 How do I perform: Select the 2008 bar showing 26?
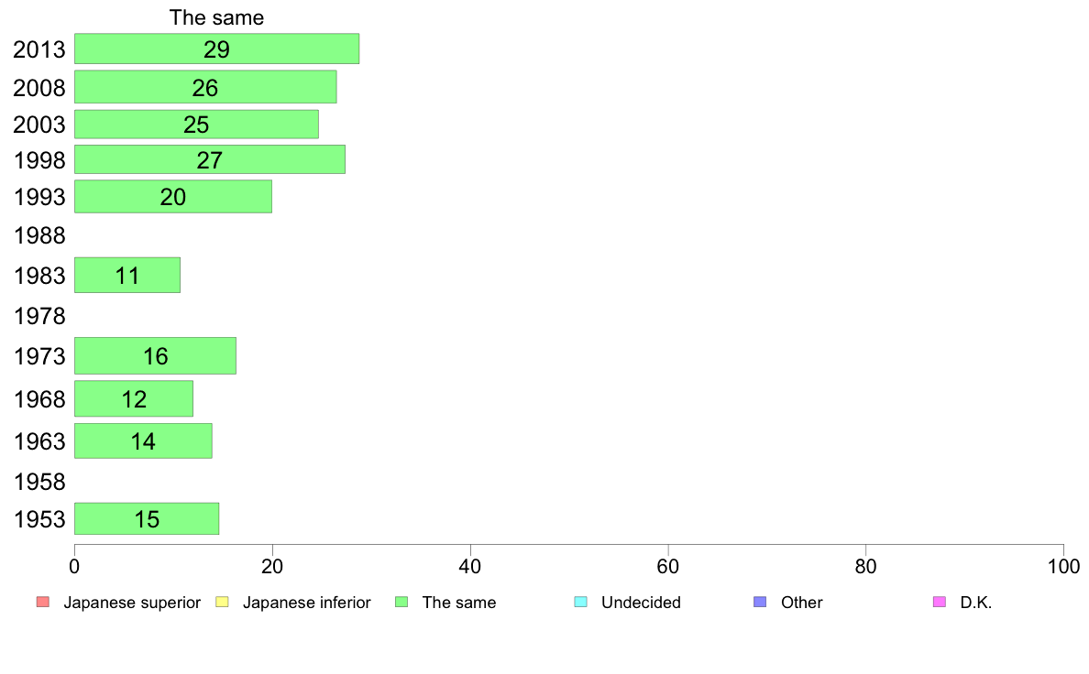[x=205, y=87]
